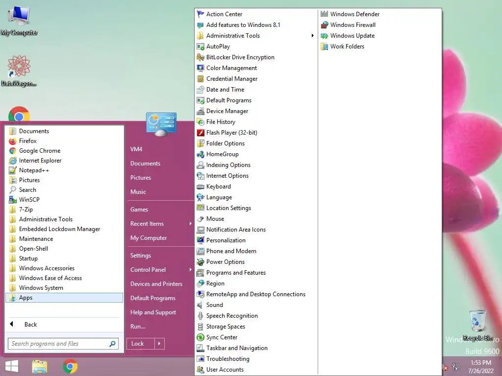Open Work Folders item
Image resolution: width=502 pixels, height=376 pixels.
pos(347,47)
